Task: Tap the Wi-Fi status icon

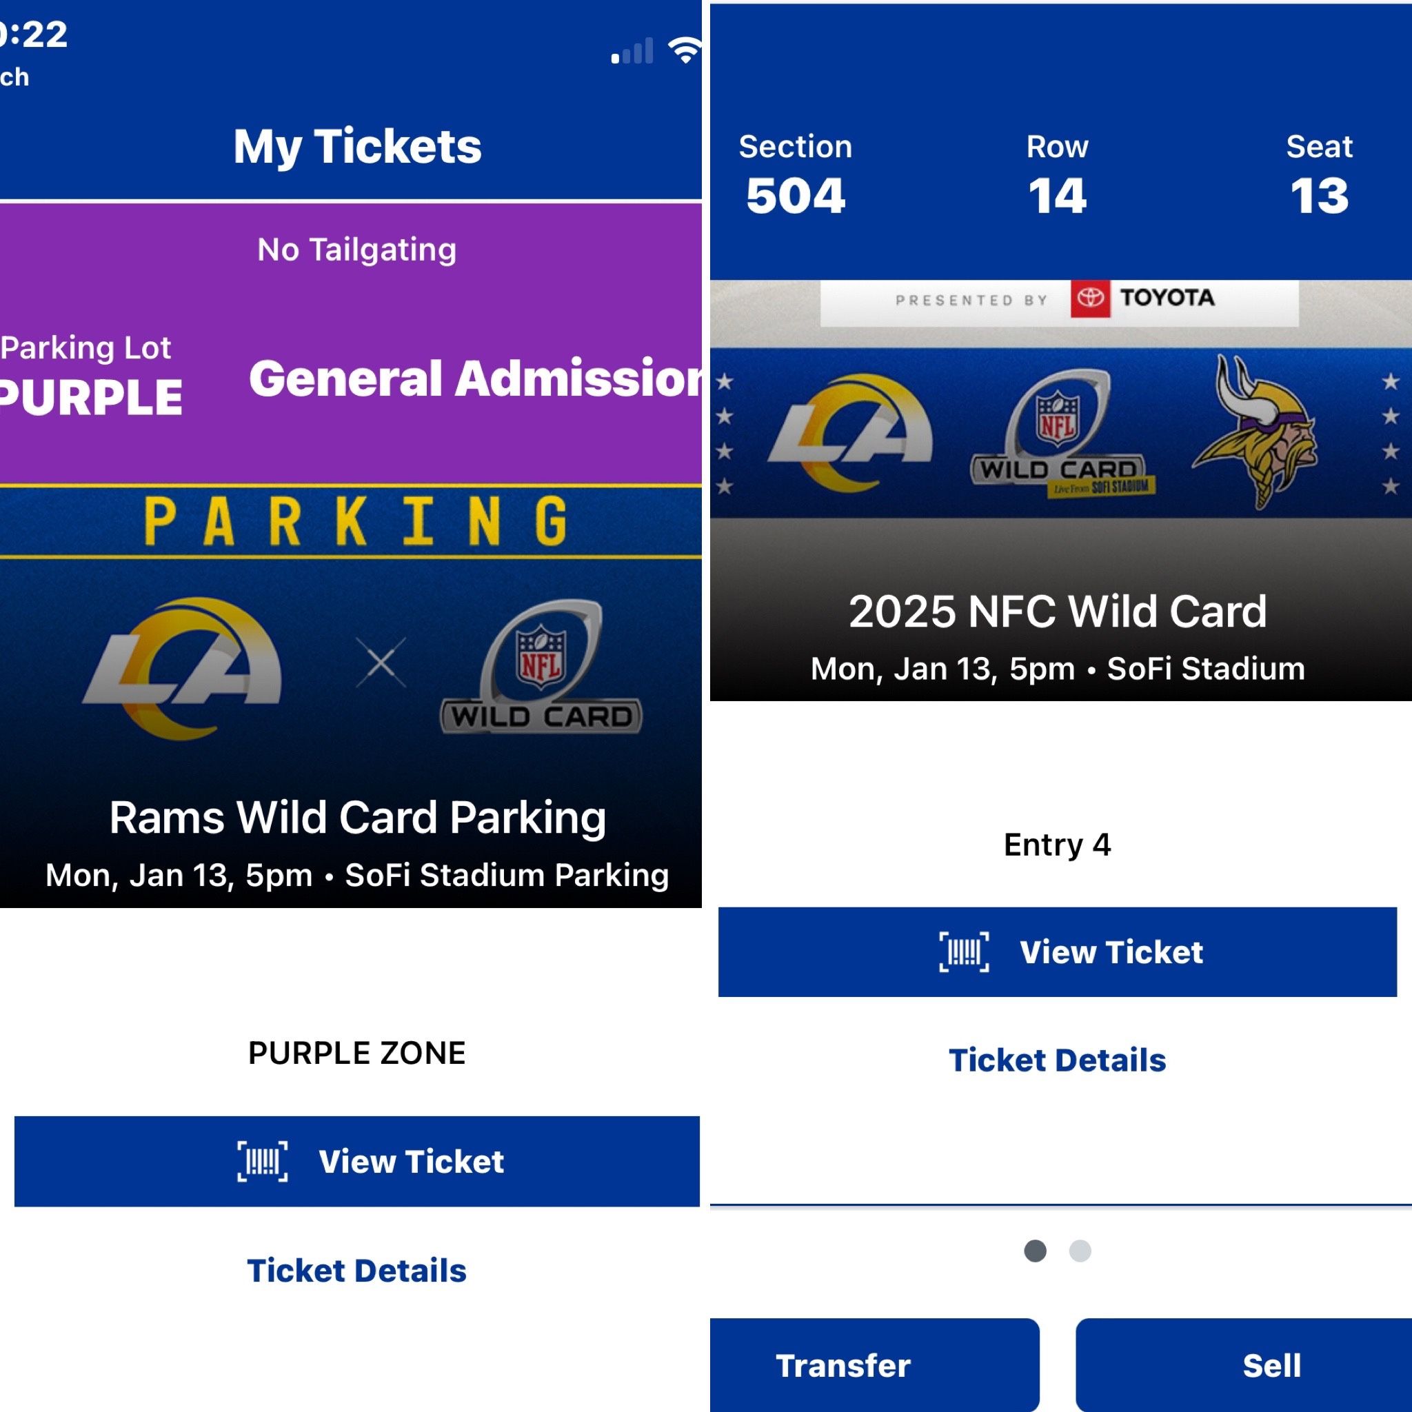Action: (685, 50)
